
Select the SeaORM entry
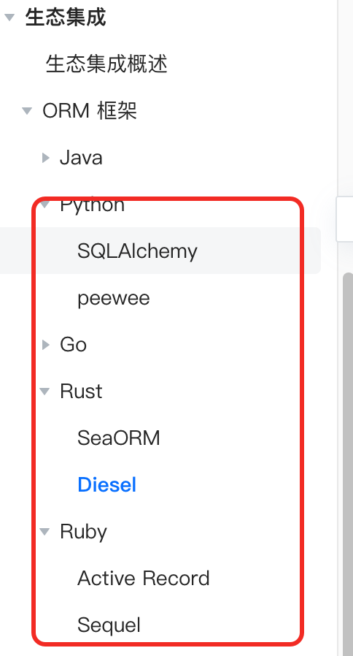point(119,438)
